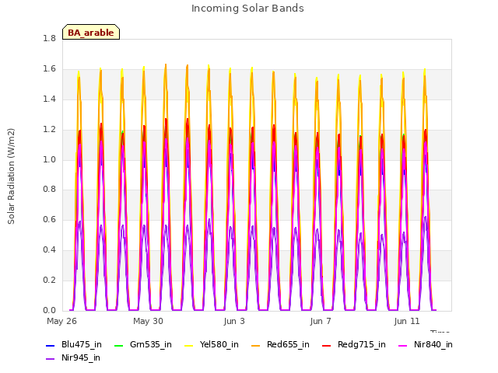Image resolution: width=498 pixels, height=373 pixels.
Task: Click the Incoming Solar Bands chart title
Action: 247,9
